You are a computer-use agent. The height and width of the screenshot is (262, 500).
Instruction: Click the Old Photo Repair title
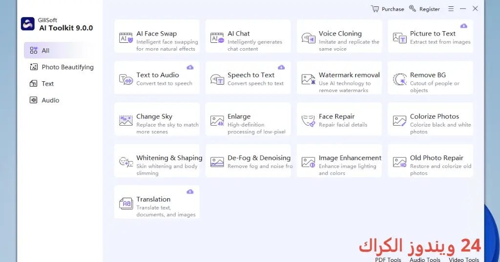coord(437,158)
